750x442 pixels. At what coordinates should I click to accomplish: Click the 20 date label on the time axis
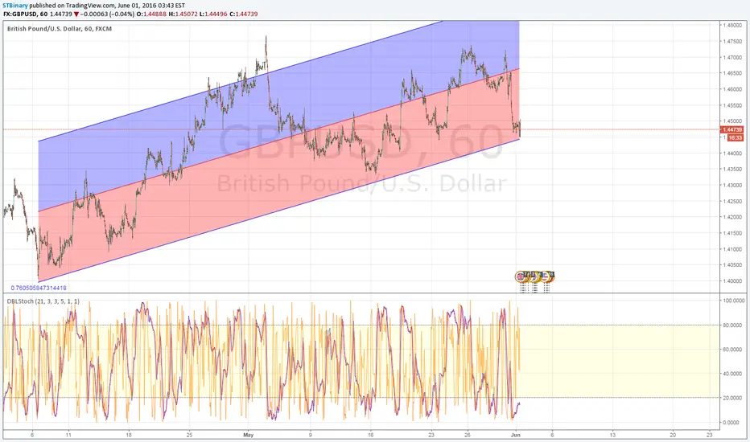[673, 436]
